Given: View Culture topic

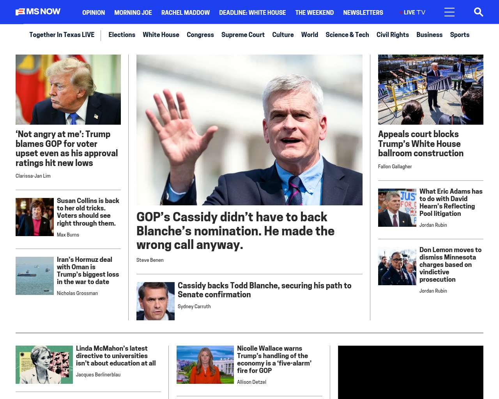Looking at the screenshot, I should [283, 35].
